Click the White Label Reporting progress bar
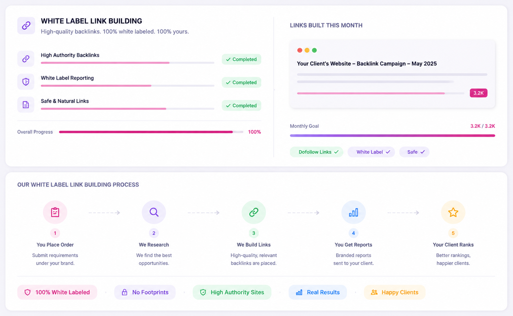513x316 pixels. click(127, 86)
